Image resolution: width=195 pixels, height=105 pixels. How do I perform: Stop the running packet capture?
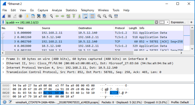pos(9,16)
